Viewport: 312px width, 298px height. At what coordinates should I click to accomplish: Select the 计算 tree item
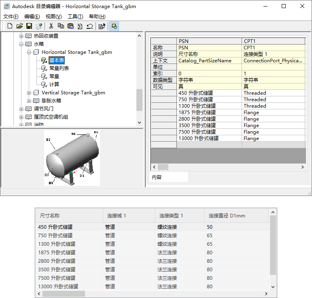[x=54, y=85]
